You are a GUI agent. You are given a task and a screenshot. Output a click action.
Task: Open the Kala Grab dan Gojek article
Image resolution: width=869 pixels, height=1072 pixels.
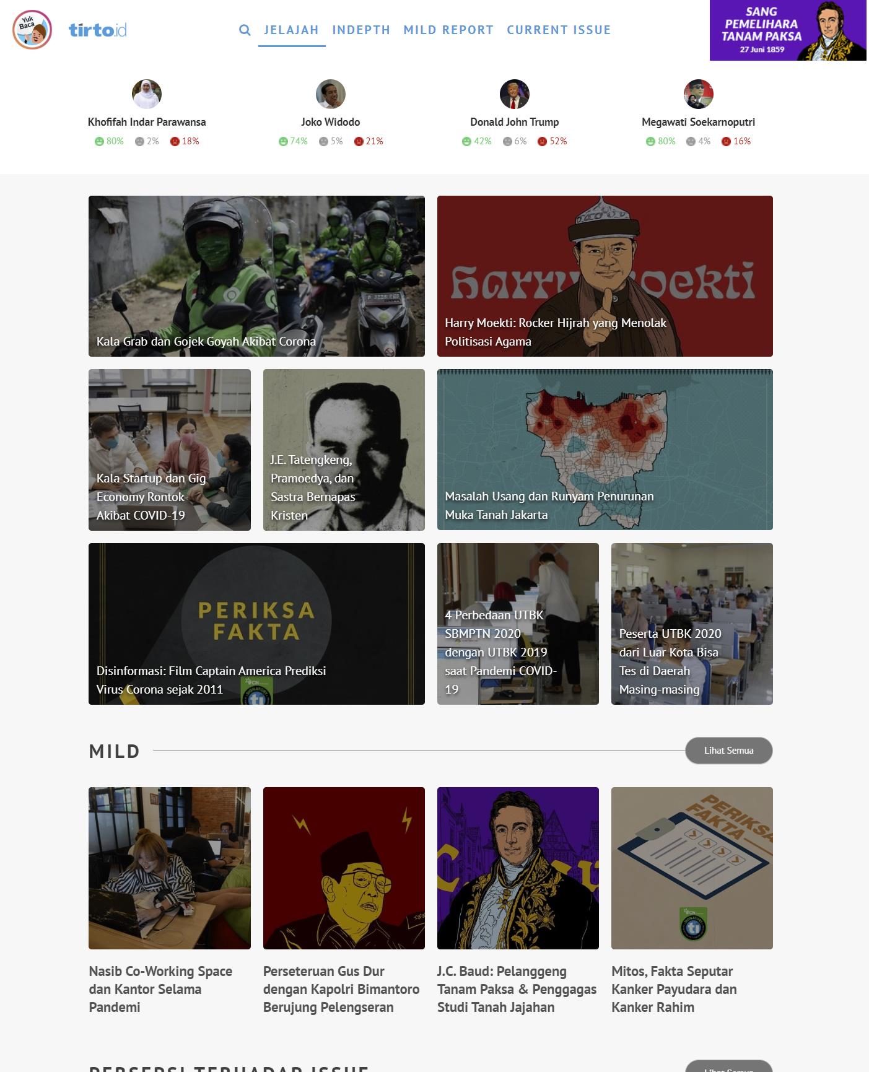click(256, 276)
